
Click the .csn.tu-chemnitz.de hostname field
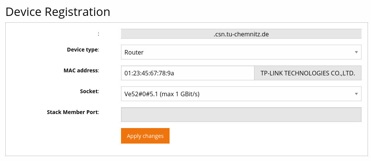[x=241, y=34]
